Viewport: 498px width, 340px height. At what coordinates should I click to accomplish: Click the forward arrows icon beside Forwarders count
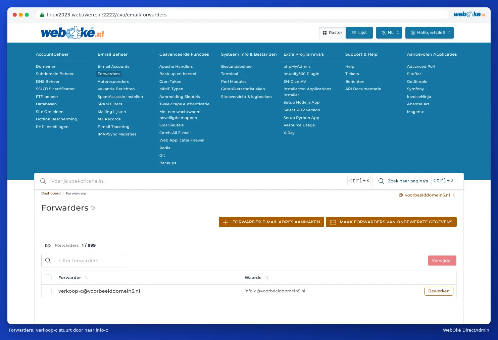(x=48, y=245)
